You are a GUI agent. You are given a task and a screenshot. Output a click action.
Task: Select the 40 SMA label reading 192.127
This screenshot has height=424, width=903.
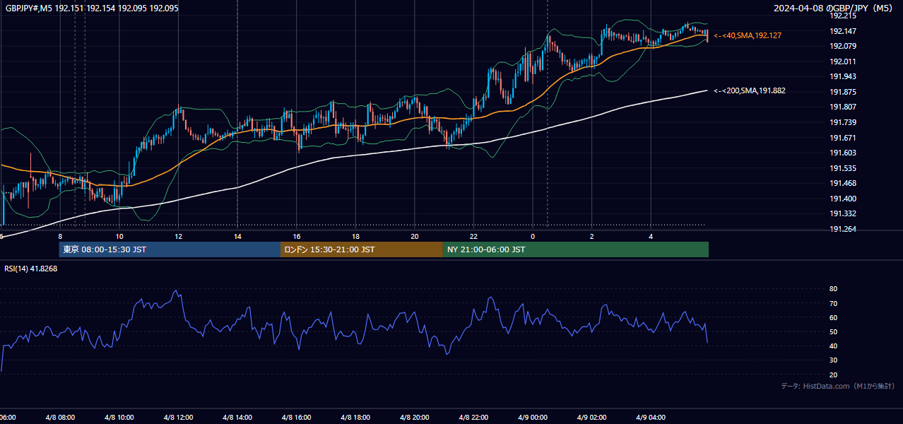(x=748, y=35)
